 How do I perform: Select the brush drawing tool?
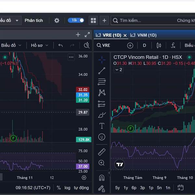point(102,115)
